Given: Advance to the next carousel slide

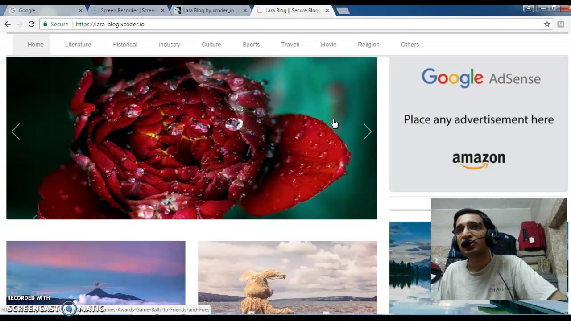Looking at the screenshot, I should pyautogui.click(x=367, y=132).
